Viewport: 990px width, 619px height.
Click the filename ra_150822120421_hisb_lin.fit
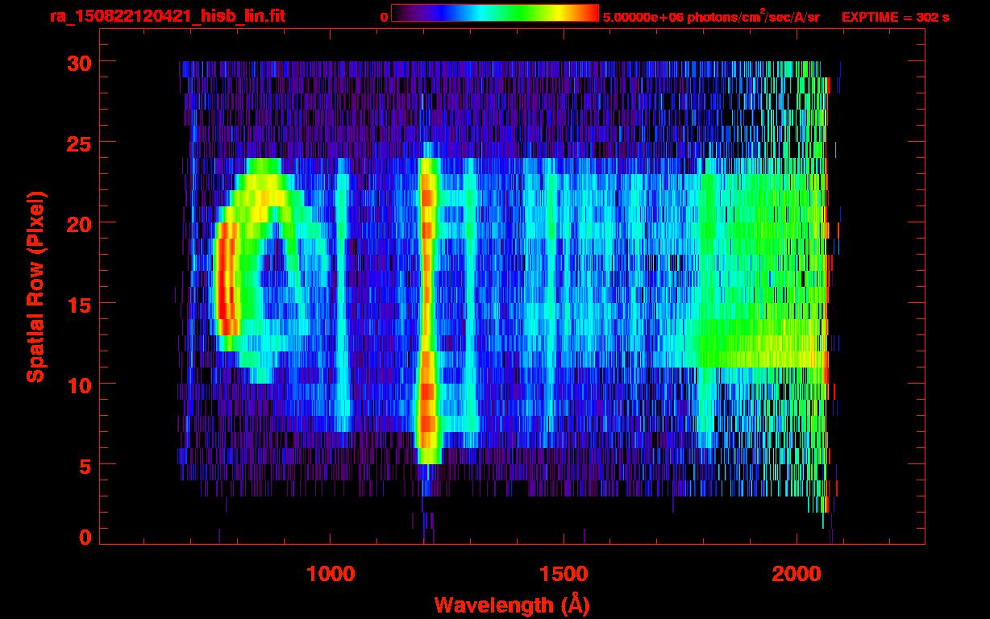click(167, 15)
